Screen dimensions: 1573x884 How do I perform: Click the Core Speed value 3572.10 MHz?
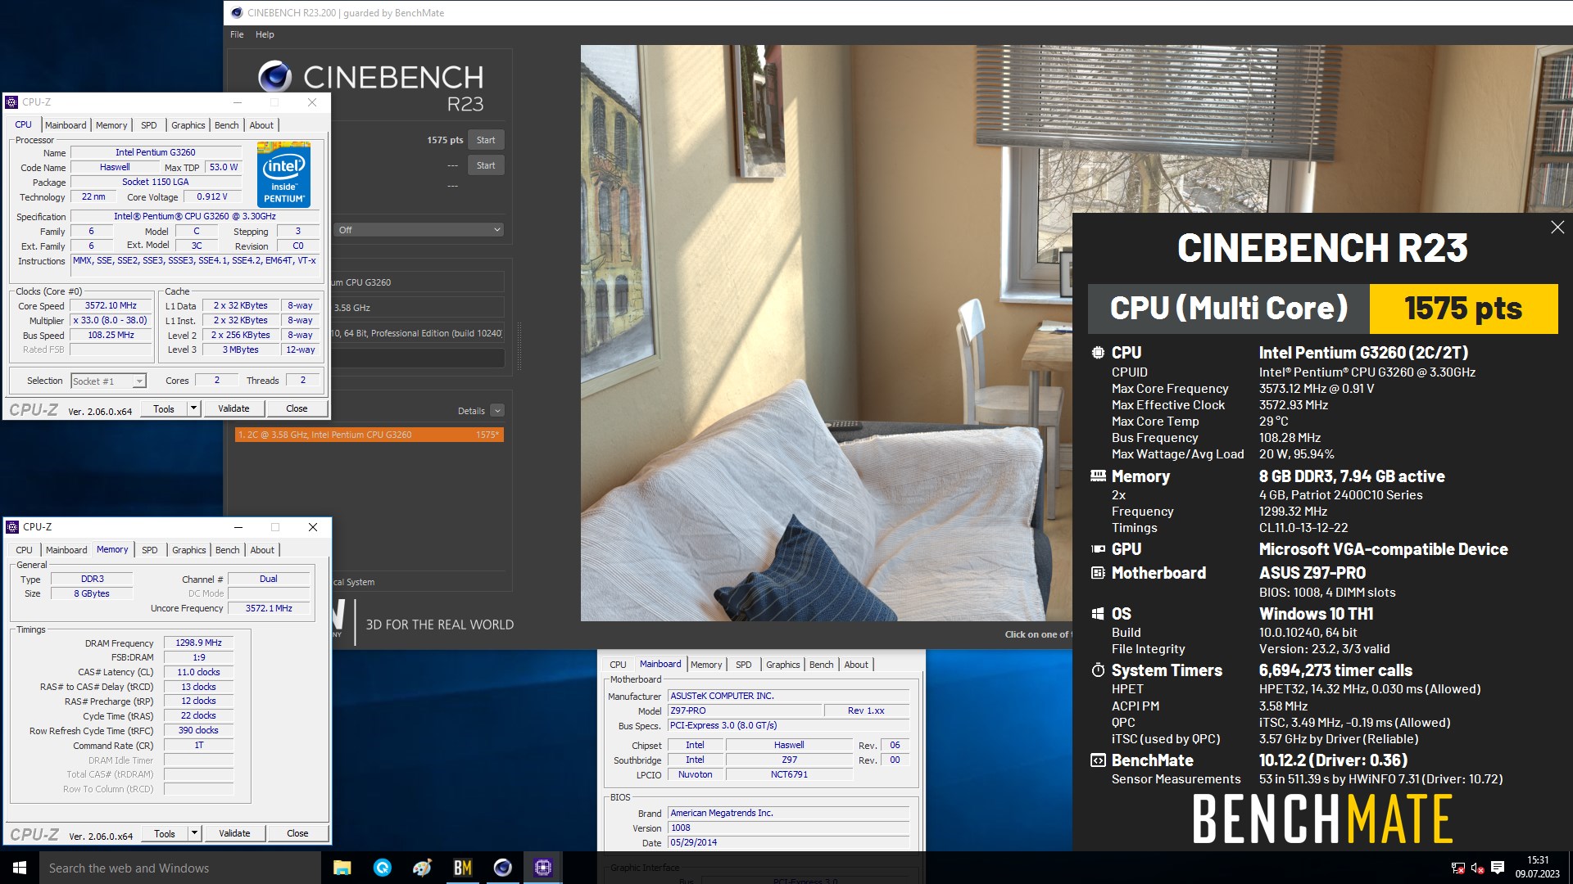tap(111, 305)
